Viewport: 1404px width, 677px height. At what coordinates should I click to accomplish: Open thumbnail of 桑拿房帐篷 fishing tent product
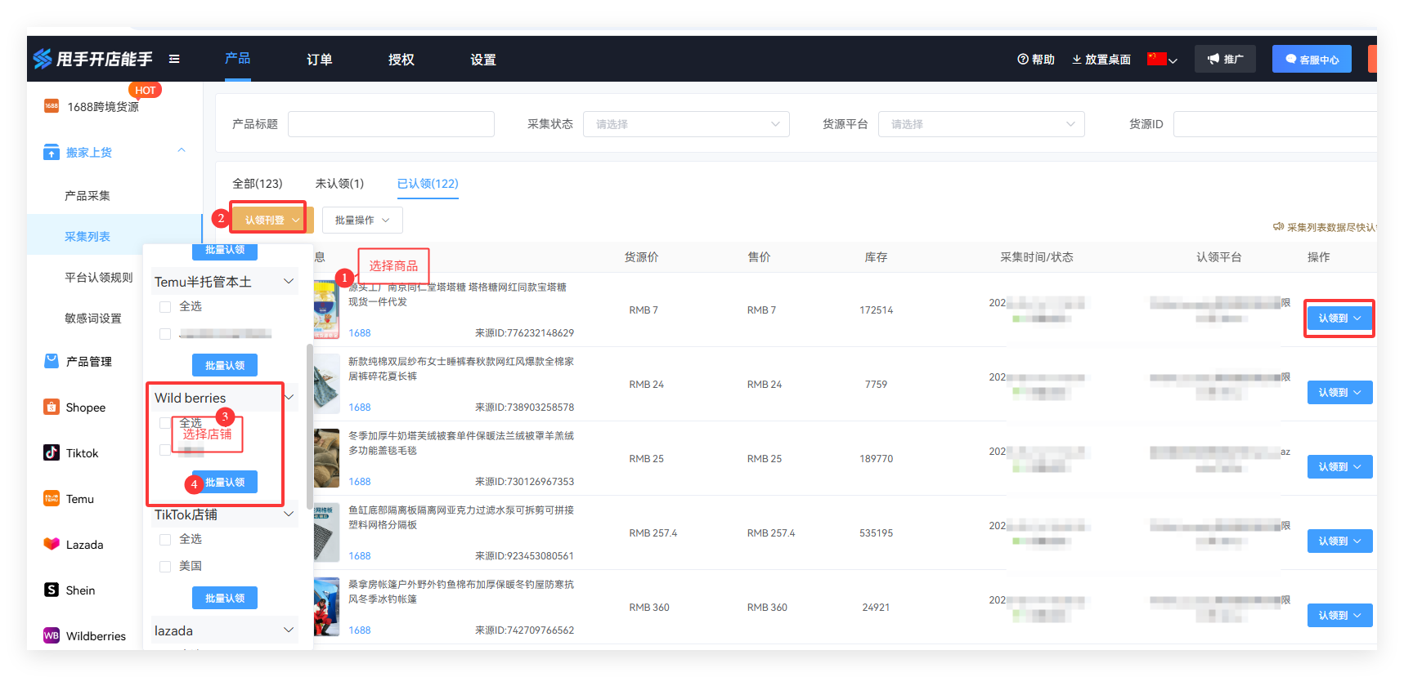click(x=327, y=607)
